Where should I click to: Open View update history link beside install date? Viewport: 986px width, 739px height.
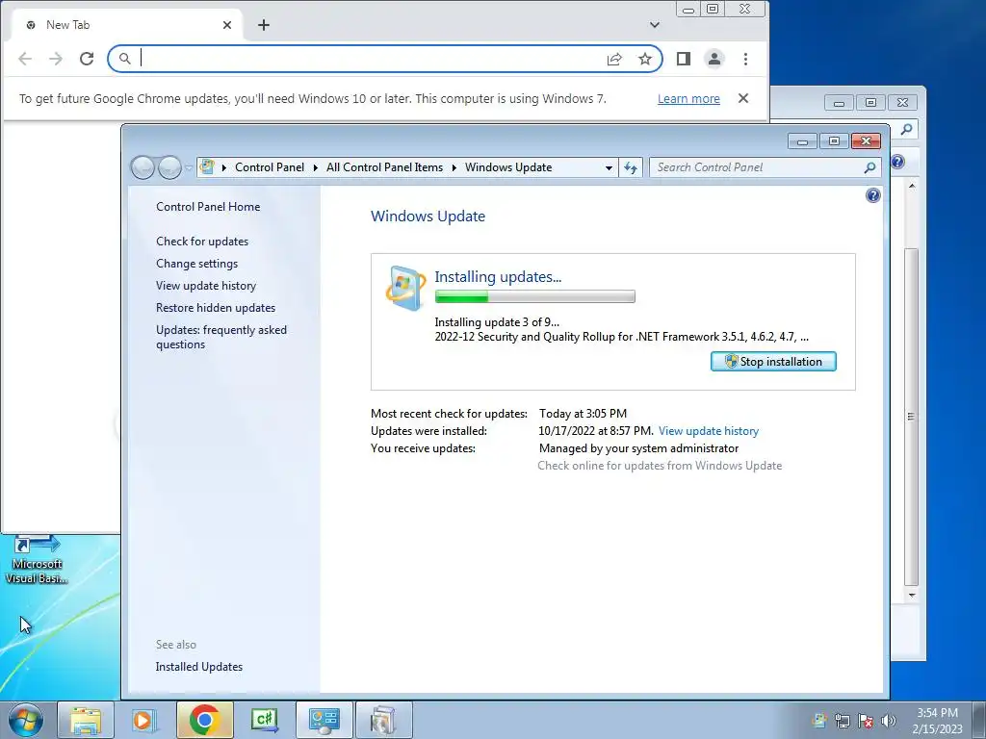click(709, 431)
